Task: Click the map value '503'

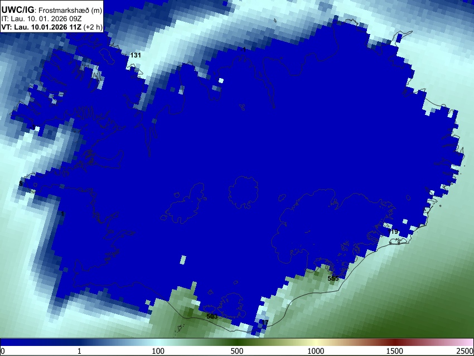Action: point(212,316)
